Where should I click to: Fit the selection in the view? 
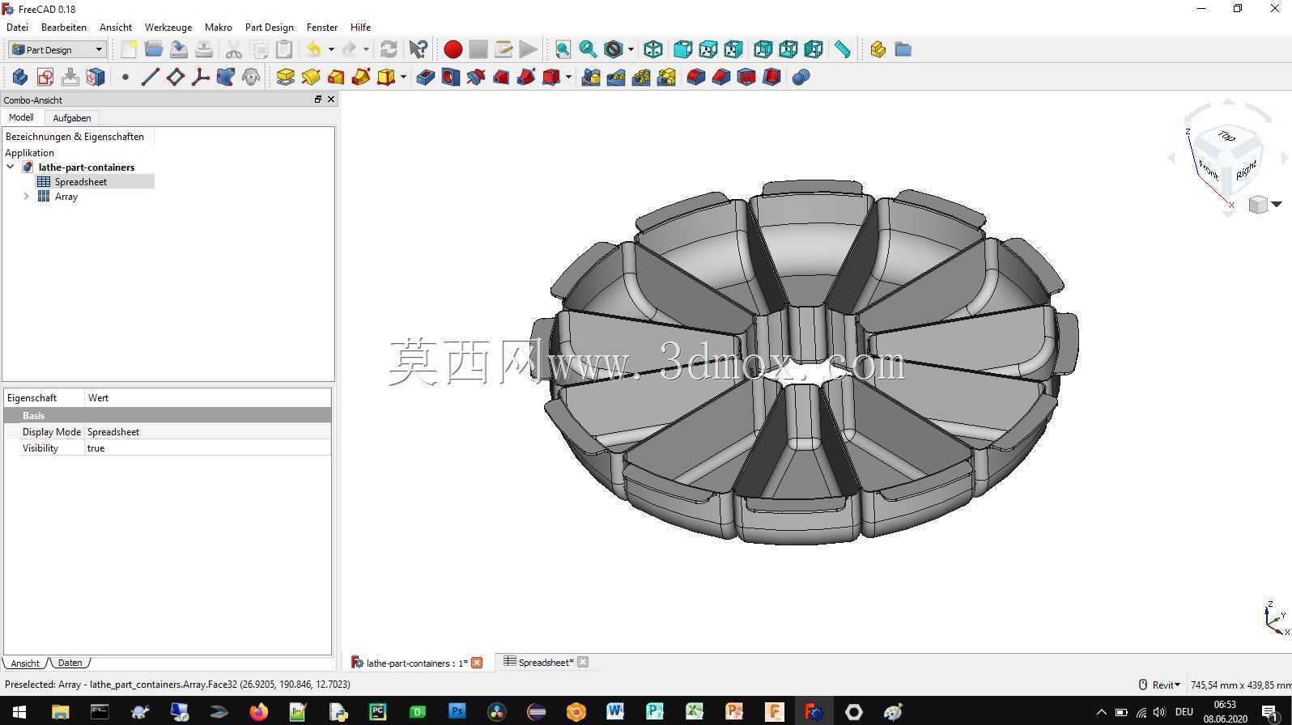point(588,49)
